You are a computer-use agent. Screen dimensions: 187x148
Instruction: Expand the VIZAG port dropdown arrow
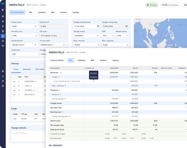[x=31, y=86]
